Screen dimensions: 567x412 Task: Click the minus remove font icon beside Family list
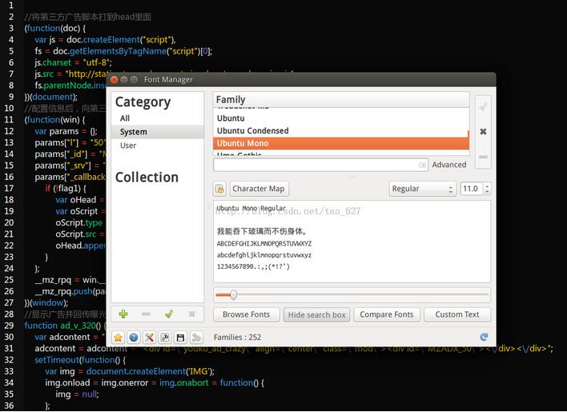[483, 157]
